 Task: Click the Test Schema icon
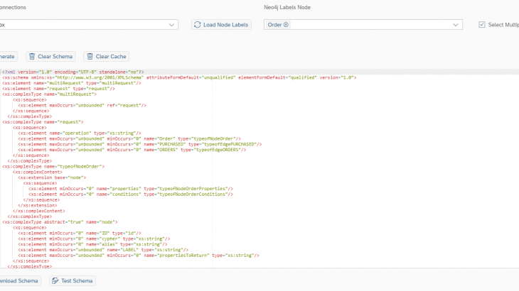pos(55,281)
